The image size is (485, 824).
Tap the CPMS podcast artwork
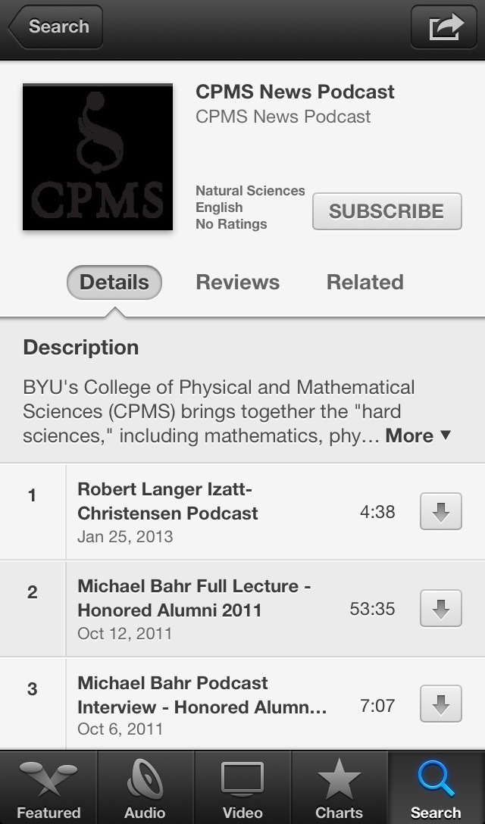[x=98, y=157]
